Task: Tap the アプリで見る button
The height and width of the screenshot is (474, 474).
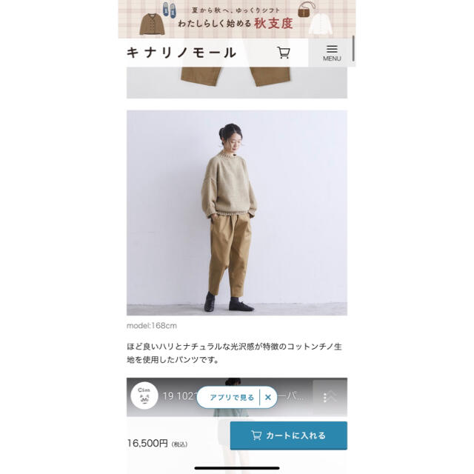Action: click(232, 398)
